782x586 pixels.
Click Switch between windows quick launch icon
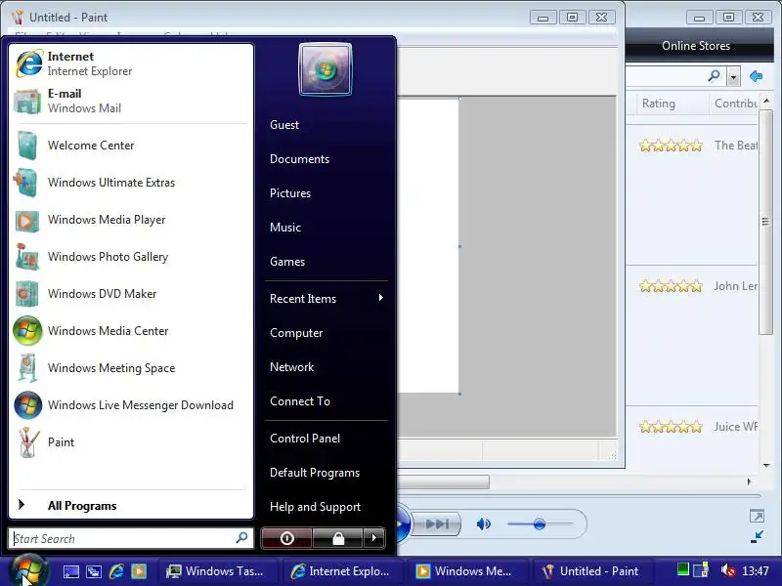pyautogui.click(x=93, y=571)
